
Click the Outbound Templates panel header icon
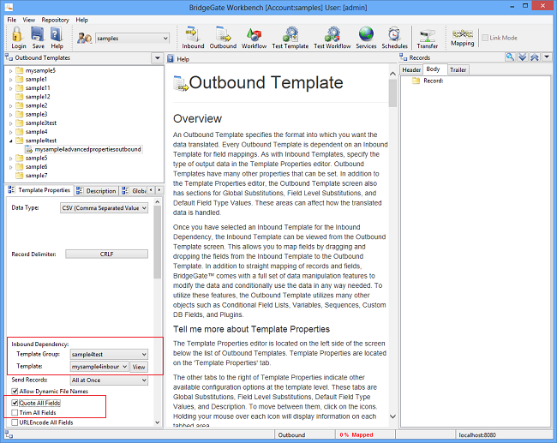pos(9,57)
